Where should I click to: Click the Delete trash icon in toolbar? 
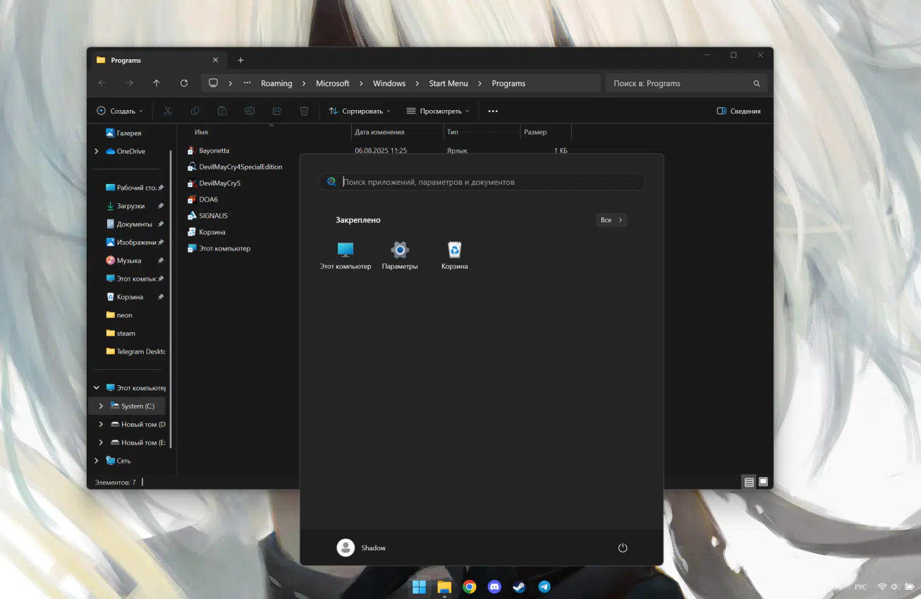(x=304, y=111)
